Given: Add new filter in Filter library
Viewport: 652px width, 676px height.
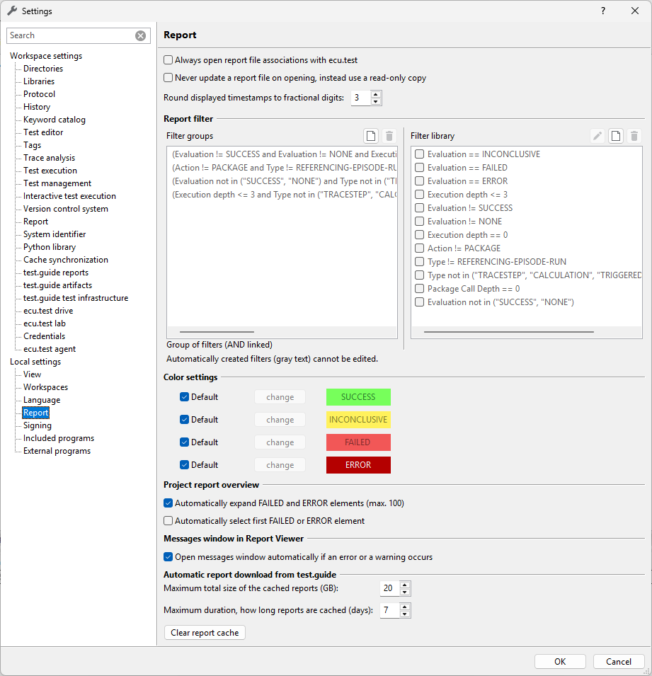Looking at the screenshot, I should [x=616, y=136].
